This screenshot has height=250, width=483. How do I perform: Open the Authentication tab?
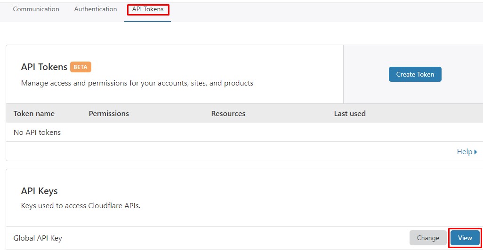click(x=96, y=9)
